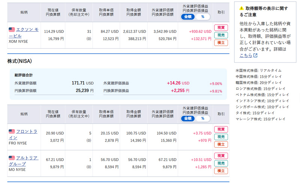Click the 株式(NISA) section heading
Image resolution: width=300 pixels, height=184 pixels.
19,61
